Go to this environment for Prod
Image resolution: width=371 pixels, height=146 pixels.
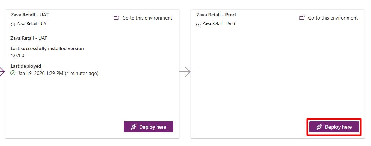(x=333, y=18)
